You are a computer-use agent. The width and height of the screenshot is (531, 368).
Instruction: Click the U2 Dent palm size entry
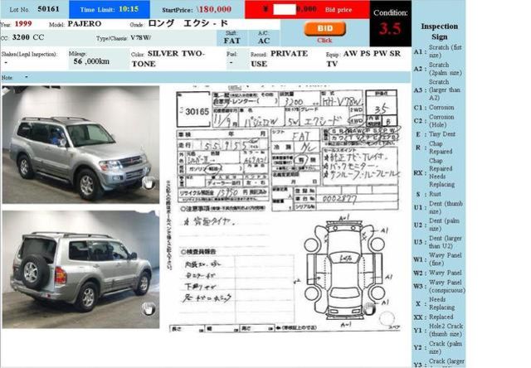tap(437, 225)
